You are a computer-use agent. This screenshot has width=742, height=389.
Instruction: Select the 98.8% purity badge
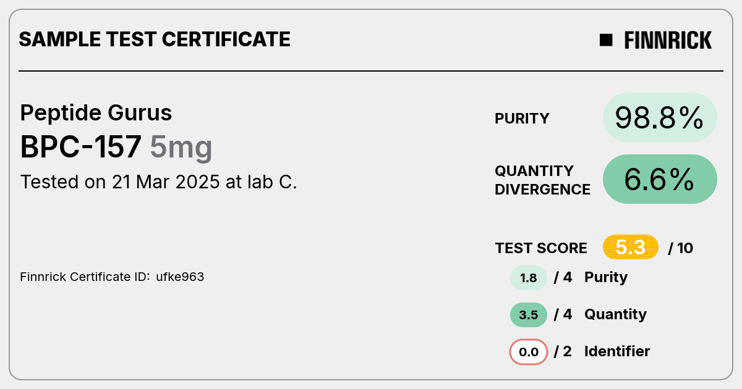(660, 117)
